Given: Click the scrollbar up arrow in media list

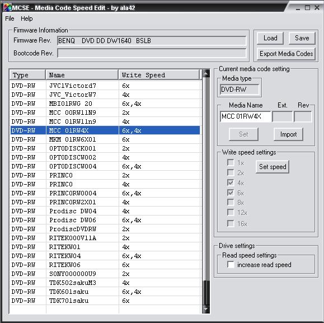Looking at the screenshot, I should (x=206, y=73).
